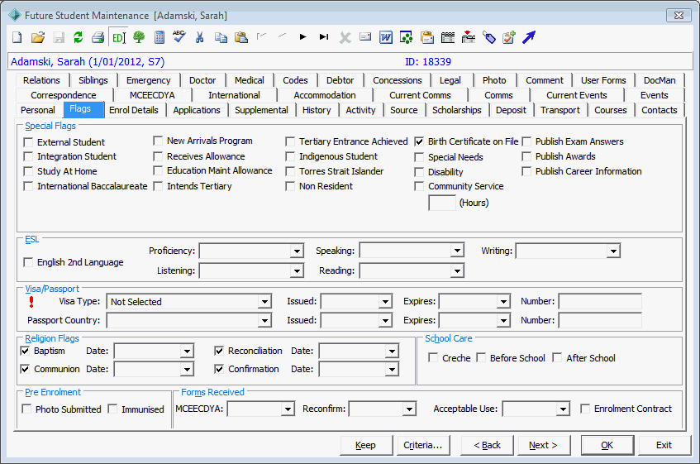The width and height of the screenshot is (700, 464).
Task: Switch to the Personal tab
Action: tap(38, 110)
